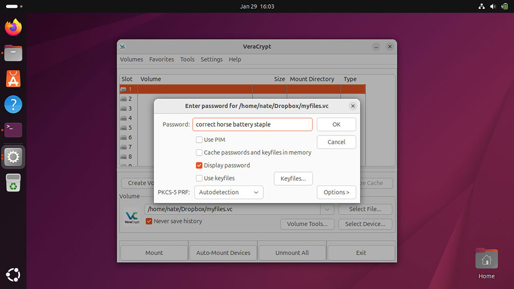Open Terminal from the dock
514x289 pixels.
[x=13, y=130]
